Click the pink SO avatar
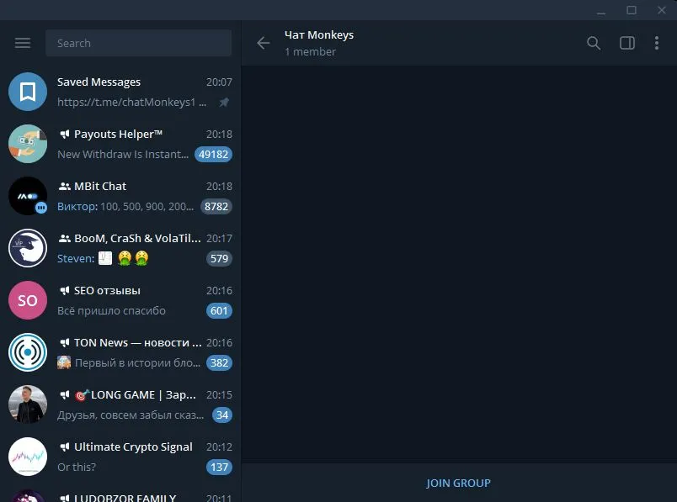The width and height of the screenshot is (677, 502). 28,300
